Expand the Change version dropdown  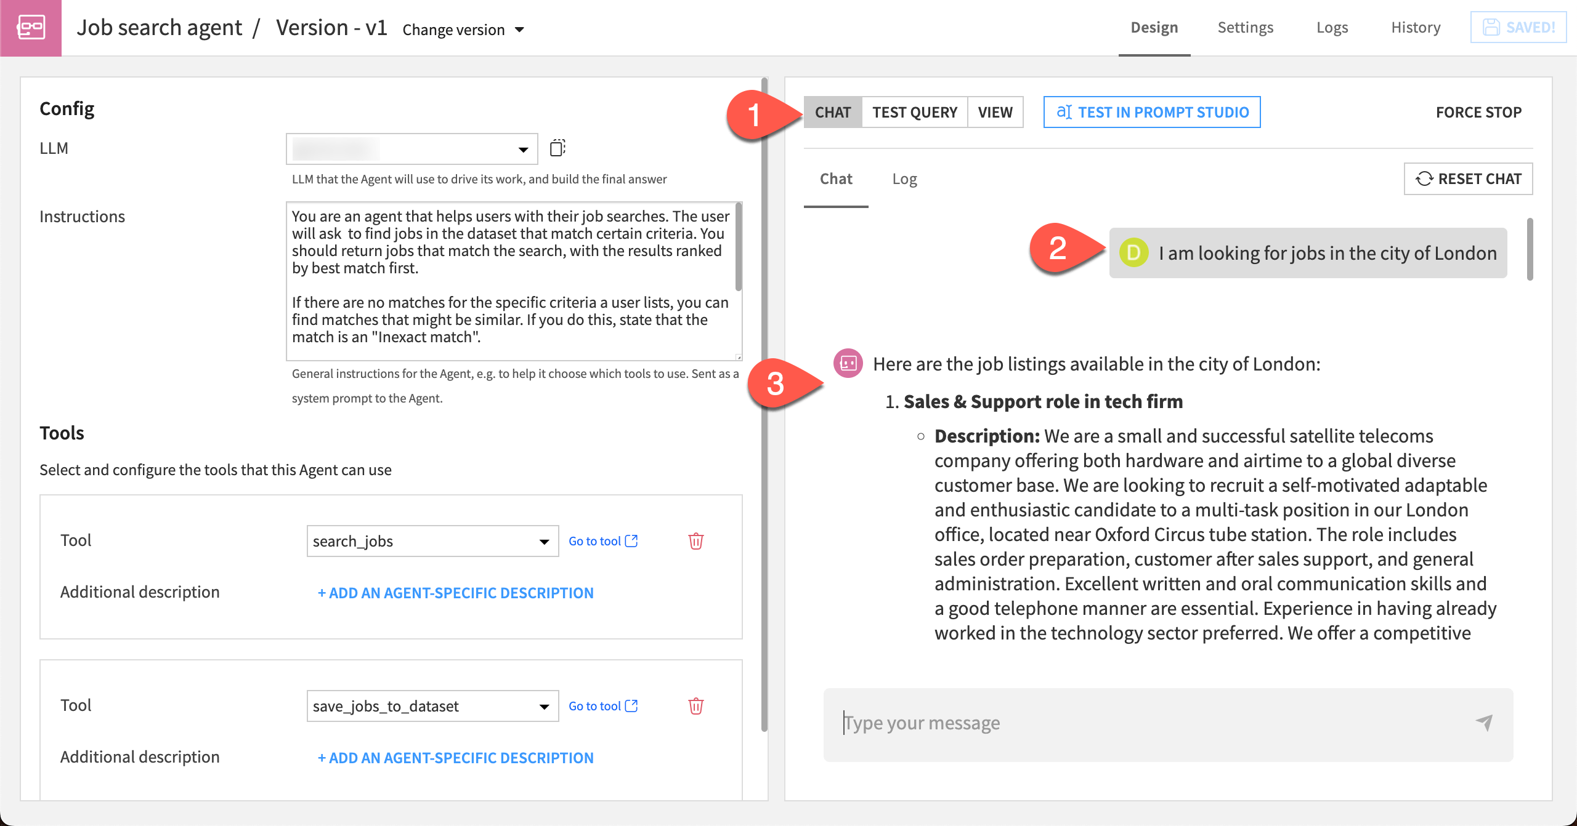pos(521,29)
